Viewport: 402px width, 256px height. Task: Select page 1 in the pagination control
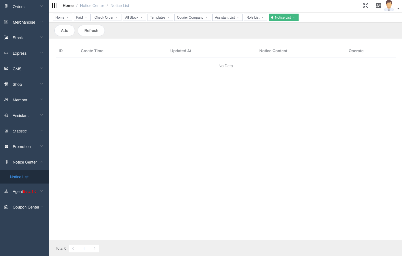click(84, 248)
